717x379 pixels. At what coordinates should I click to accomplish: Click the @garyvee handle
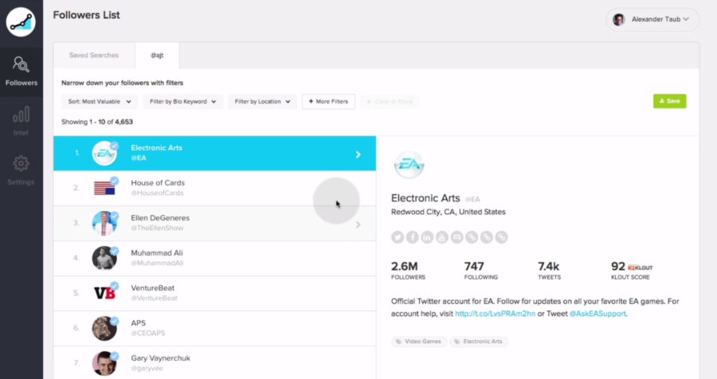click(x=147, y=368)
